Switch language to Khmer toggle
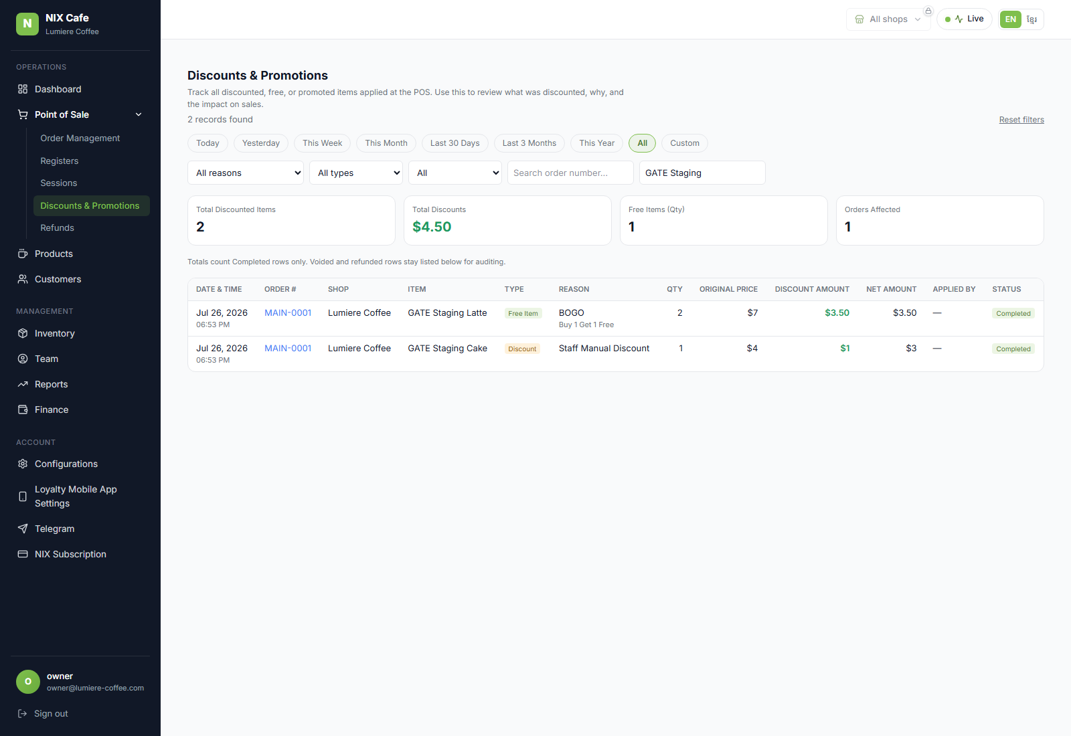The image size is (1071, 736). click(x=1032, y=19)
